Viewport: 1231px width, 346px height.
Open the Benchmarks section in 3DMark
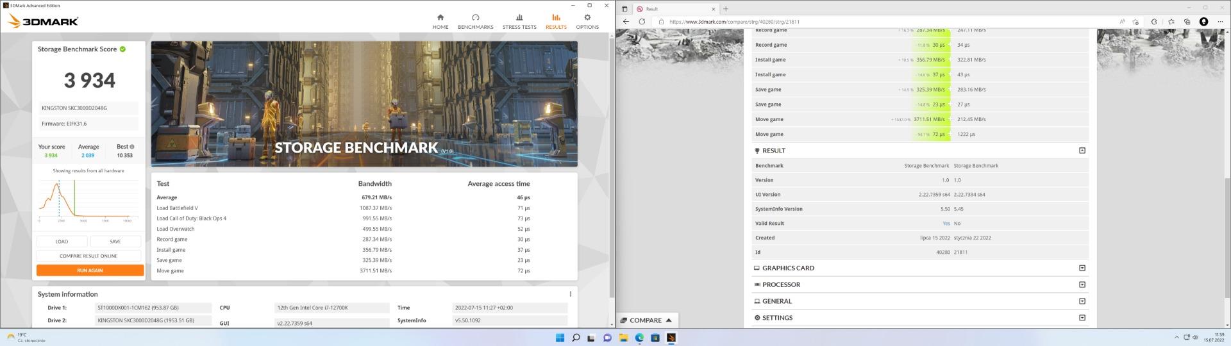(475, 21)
